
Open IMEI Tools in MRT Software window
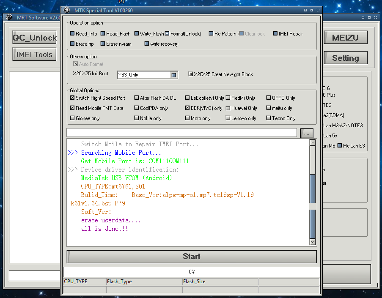point(34,54)
